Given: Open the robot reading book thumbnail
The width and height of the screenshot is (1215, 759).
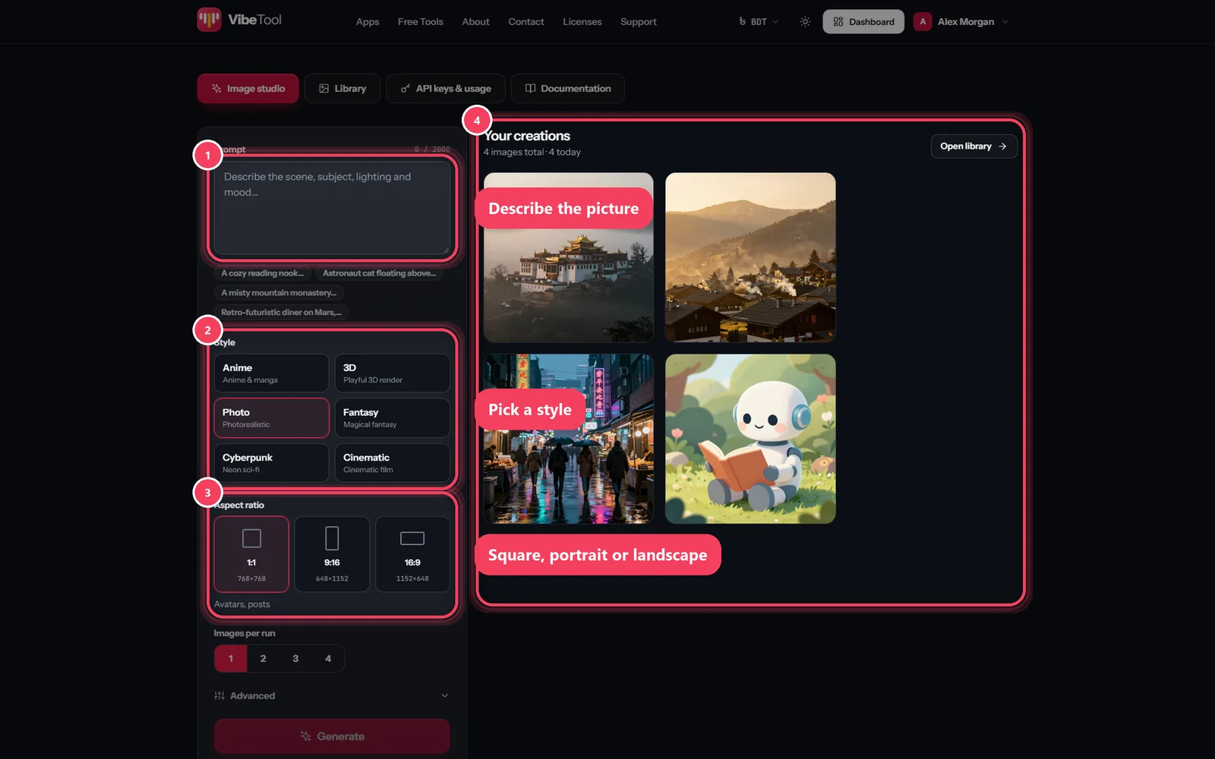Looking at the screenshot, I should pyautogui.click(x=750, y=439).
